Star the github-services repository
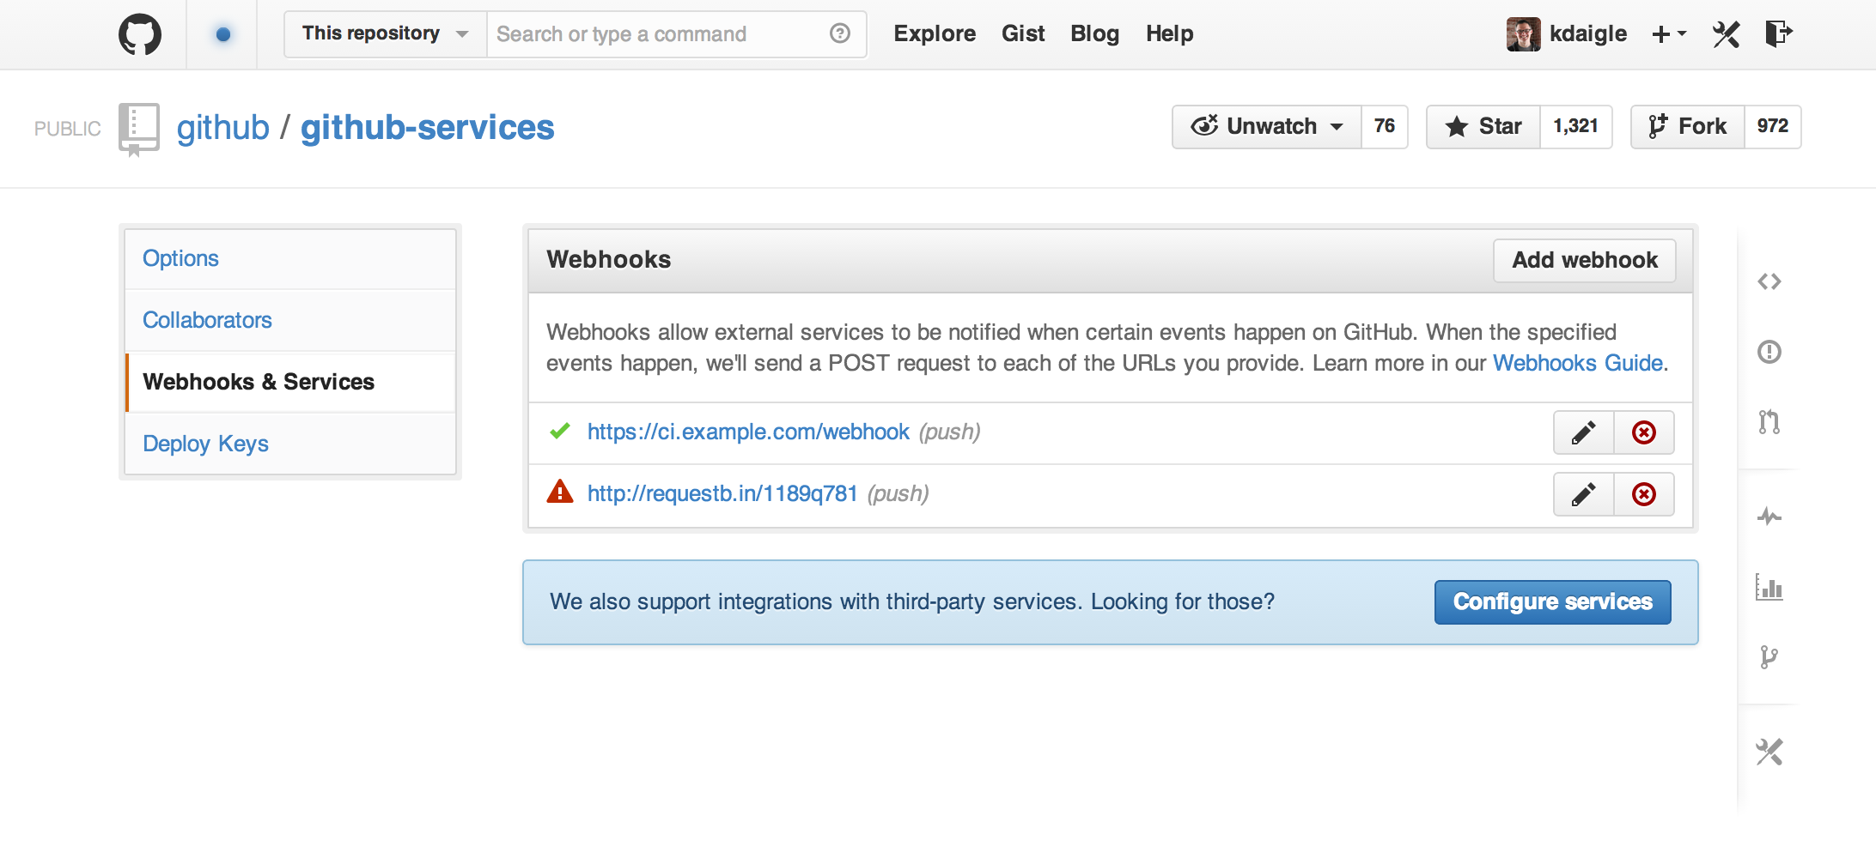This screenshot has height=846, width=1876. click(1484, 127)
